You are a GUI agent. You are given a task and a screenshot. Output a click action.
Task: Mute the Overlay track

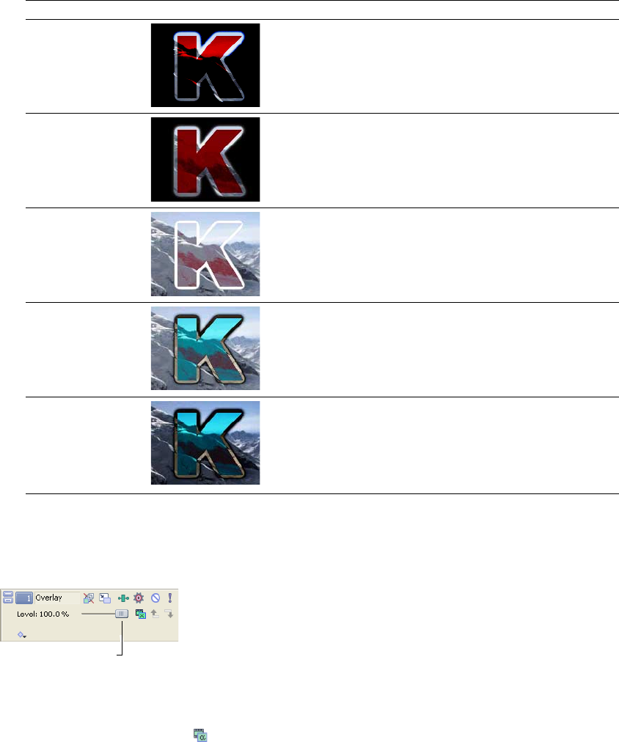pyautogui.click(x=155, y=598)
